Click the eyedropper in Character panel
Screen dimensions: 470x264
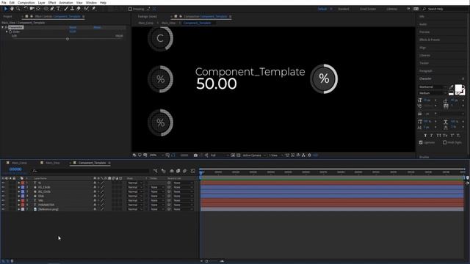point(452,87)
